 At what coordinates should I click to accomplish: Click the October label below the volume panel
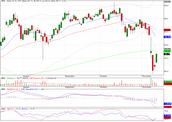(103, 87)
